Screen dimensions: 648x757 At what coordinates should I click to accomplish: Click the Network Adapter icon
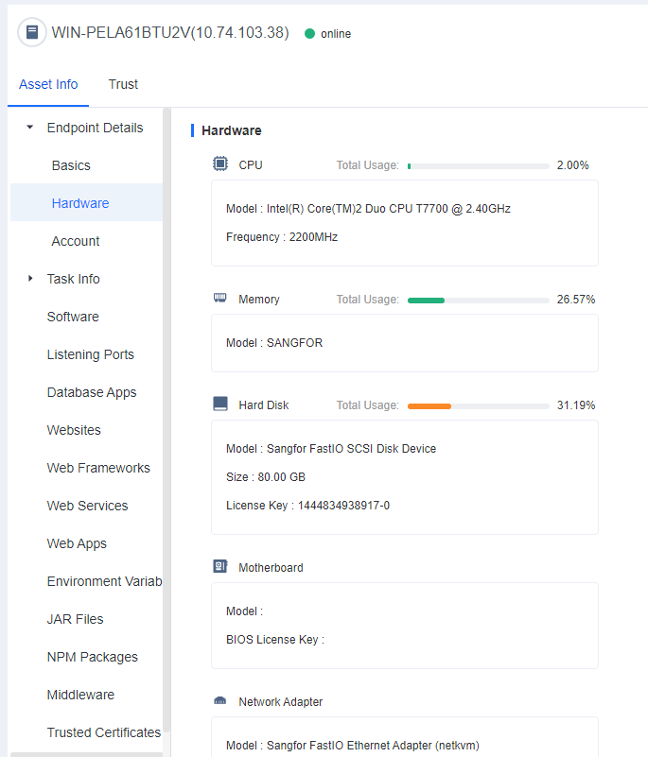click(220, 701)
